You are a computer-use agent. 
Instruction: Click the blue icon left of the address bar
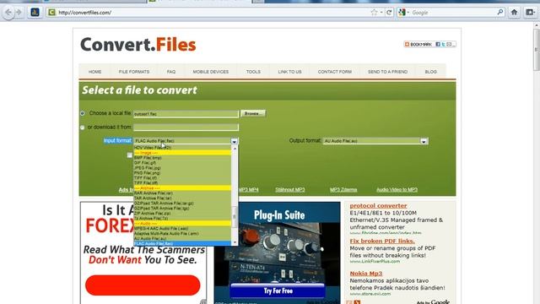[35, 13]
